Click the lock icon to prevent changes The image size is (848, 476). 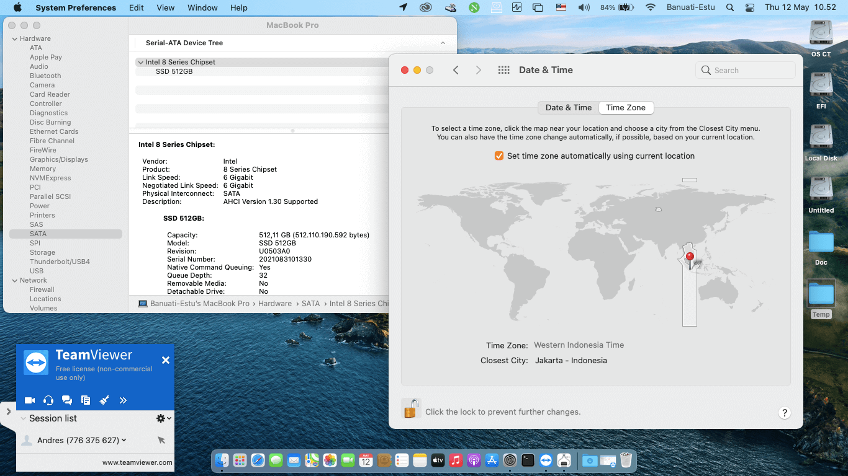click(411, 408)
